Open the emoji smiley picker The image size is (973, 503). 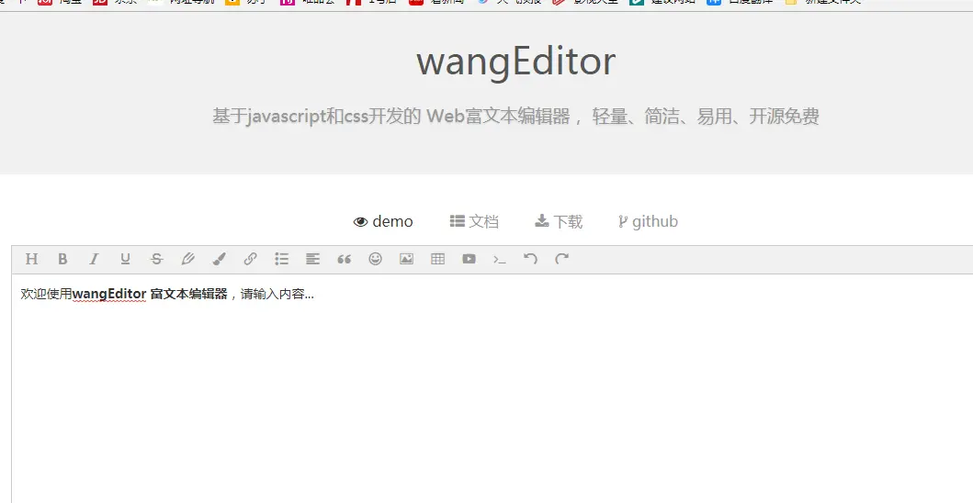point(376,259)
